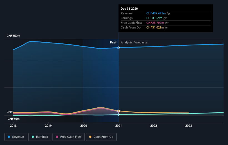Click the CHF0 y-axis label
The width and height of the screenshot is (228, 145).
coord(10,112)
